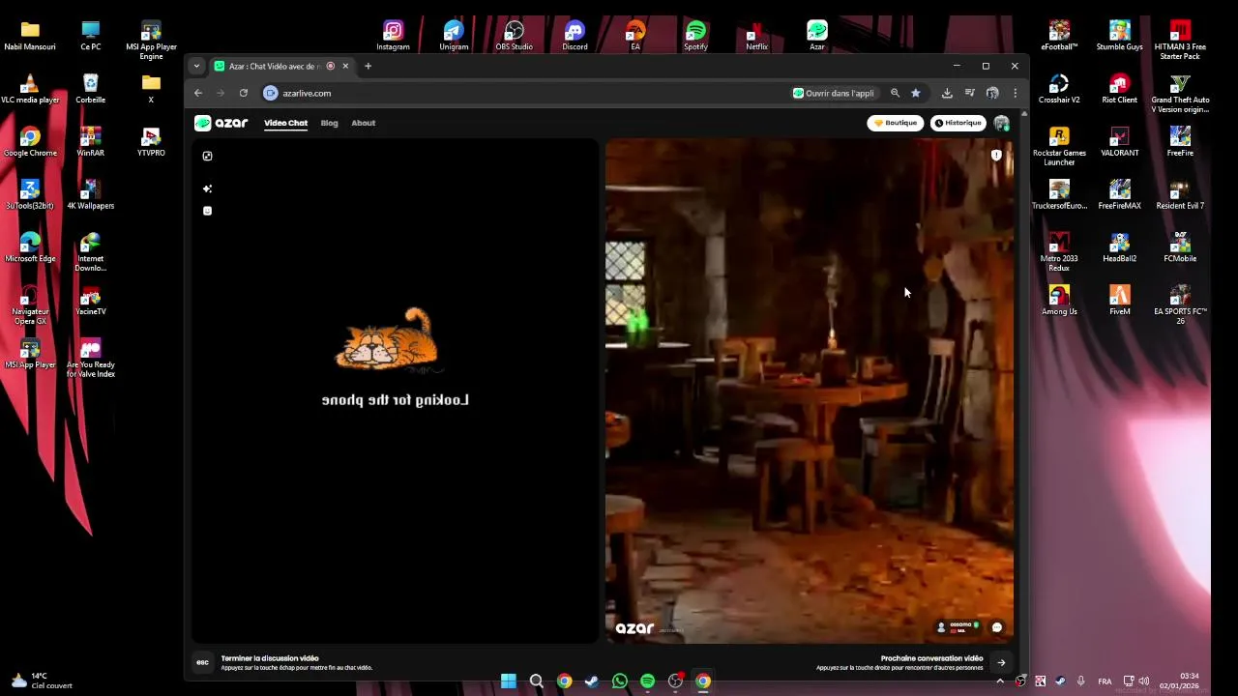Open the Windows Start menu
This screenshot has height=696, width=1238.
tap(509, 681)
